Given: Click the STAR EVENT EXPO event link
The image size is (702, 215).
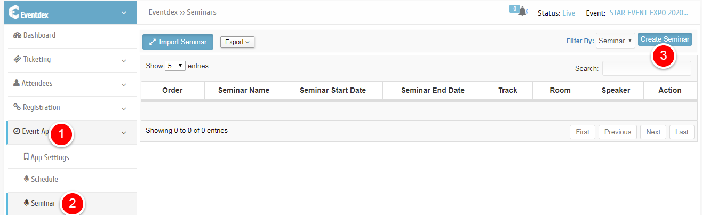Looking at the screenshot, I should click(x=645, y=13).
